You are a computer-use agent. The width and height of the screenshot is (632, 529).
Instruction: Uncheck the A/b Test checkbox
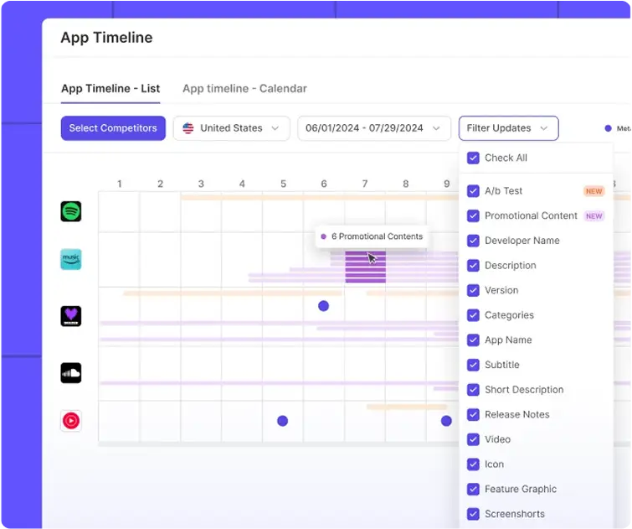[473, 190]
